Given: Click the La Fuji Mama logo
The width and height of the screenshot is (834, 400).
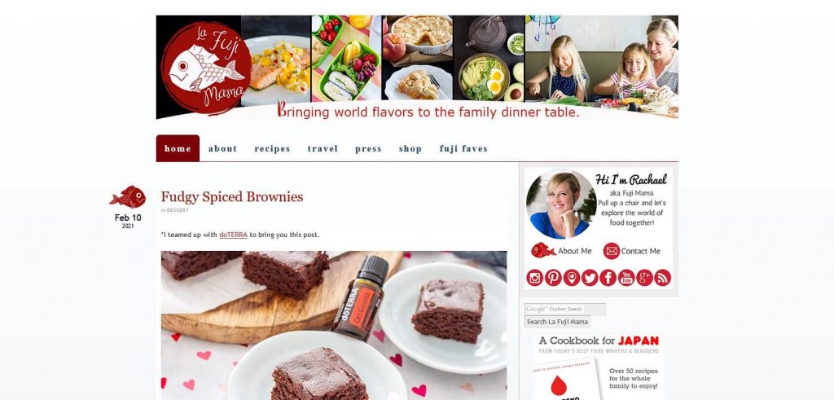Looking at the screenshot, I should coord(206,68).
